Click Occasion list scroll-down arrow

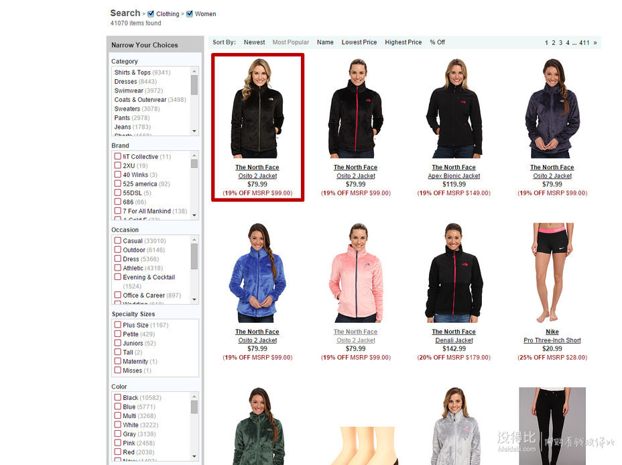[194, 299]
